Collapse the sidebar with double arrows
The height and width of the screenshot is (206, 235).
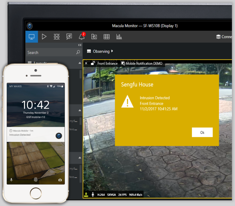[x=80, y=45]
